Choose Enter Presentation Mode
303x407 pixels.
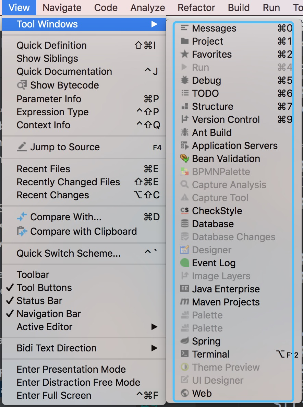71,369
